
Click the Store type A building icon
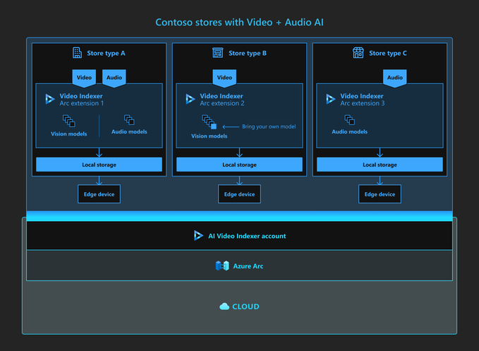pos(77,52)
